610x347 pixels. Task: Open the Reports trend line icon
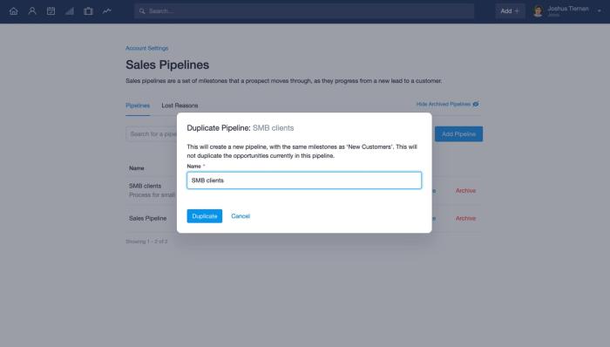[107, 10]
